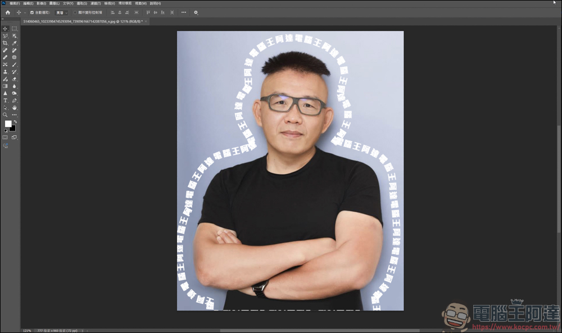
Task: Reset to default foreground and background colors
Action: coord(6,131)
